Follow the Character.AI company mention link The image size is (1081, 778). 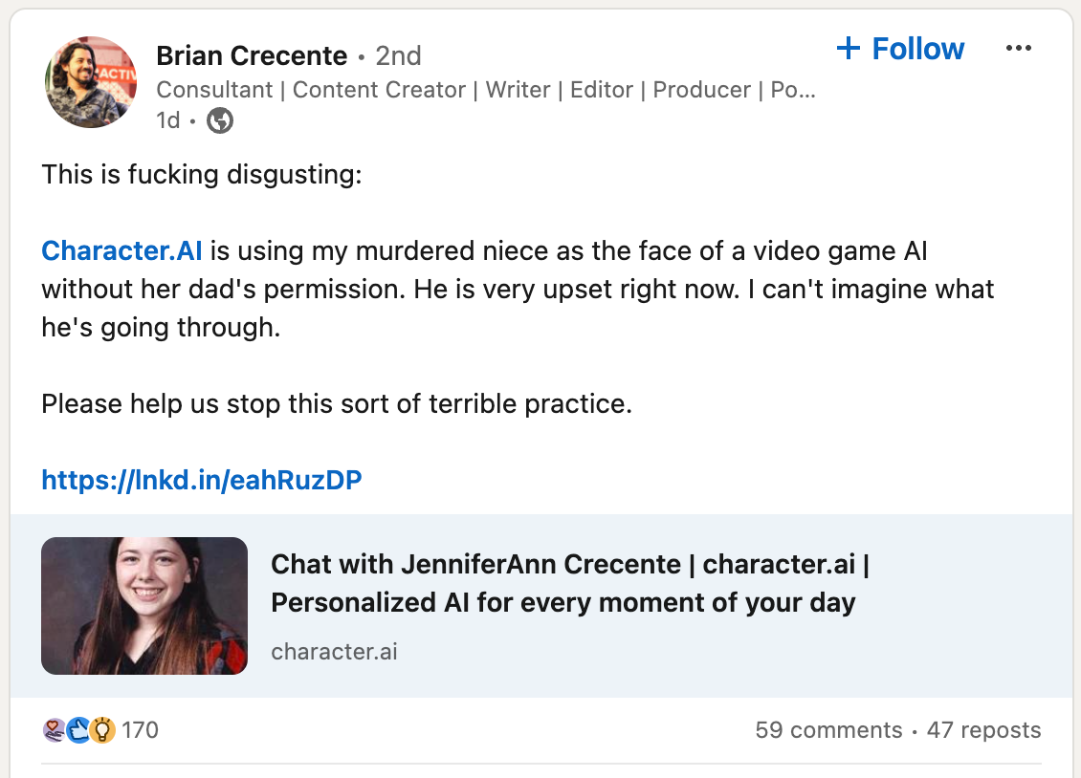coord(121,250)
